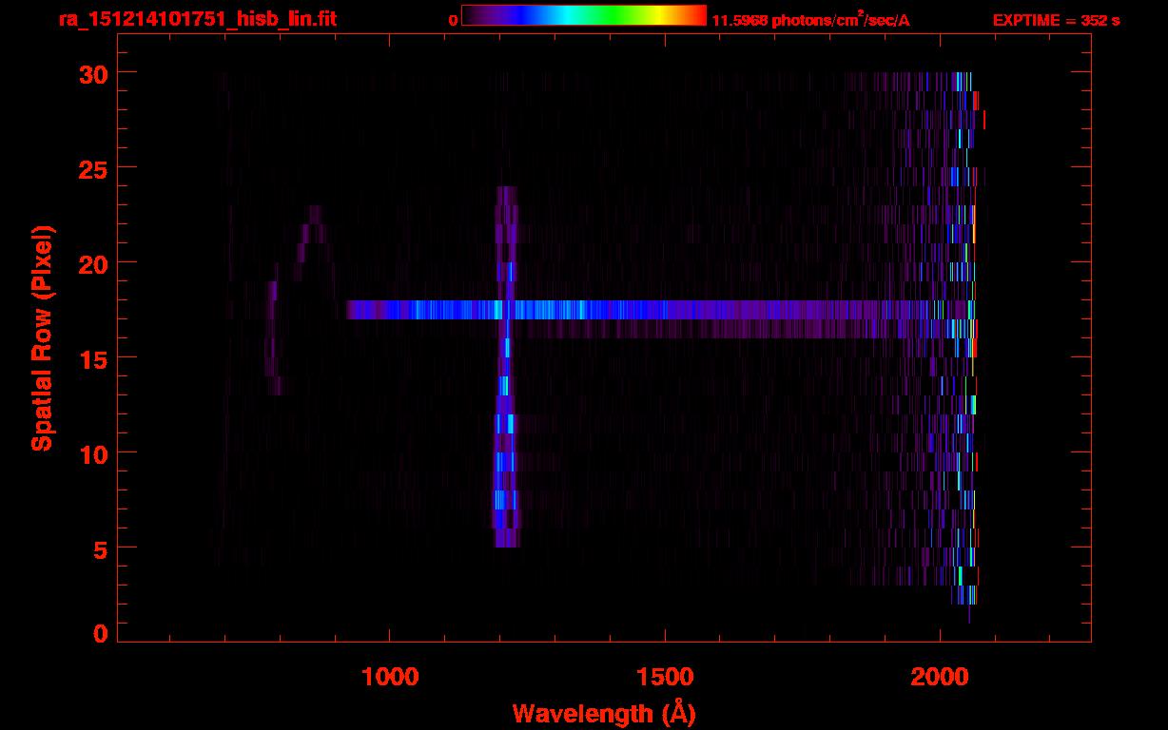Click the color bar minimum value 0

click(453, 20)
